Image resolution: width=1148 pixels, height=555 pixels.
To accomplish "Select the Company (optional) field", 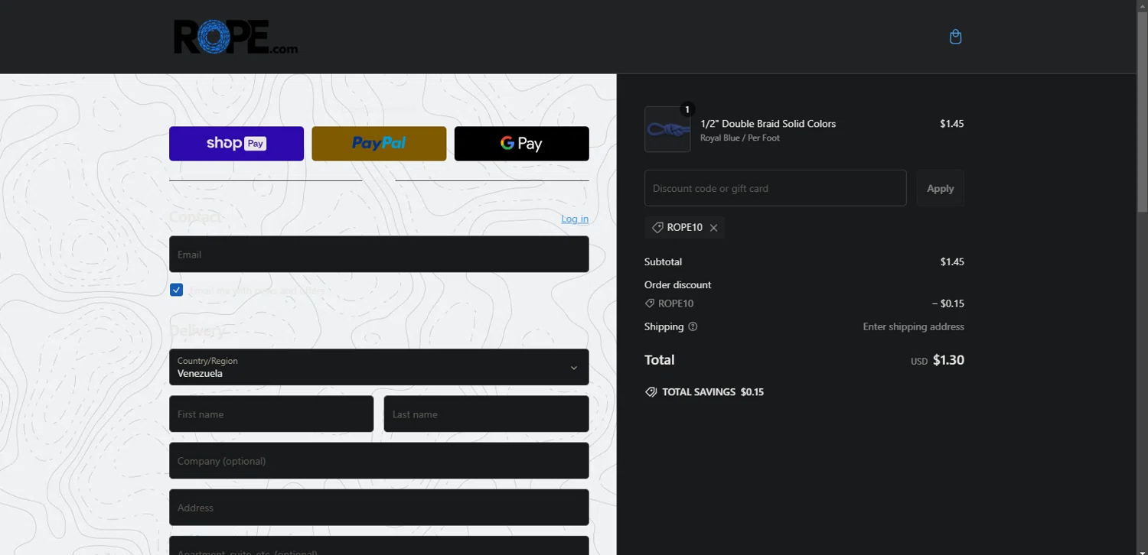I will pos(379,460).
